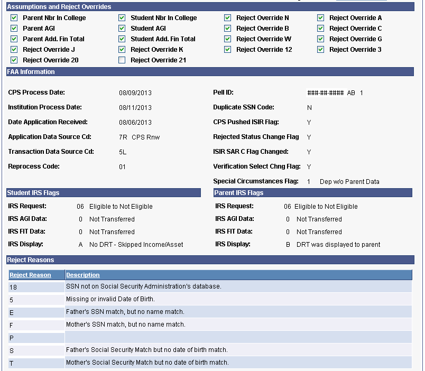Click the masked Pell ID ###-##-####
The image size is (425, 371).
326,93
